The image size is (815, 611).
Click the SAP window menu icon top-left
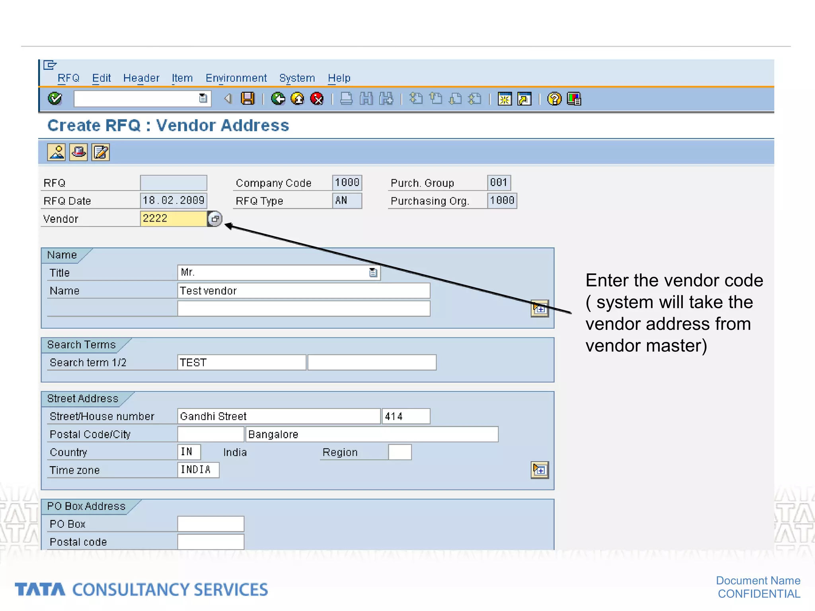tap(50, 65)
